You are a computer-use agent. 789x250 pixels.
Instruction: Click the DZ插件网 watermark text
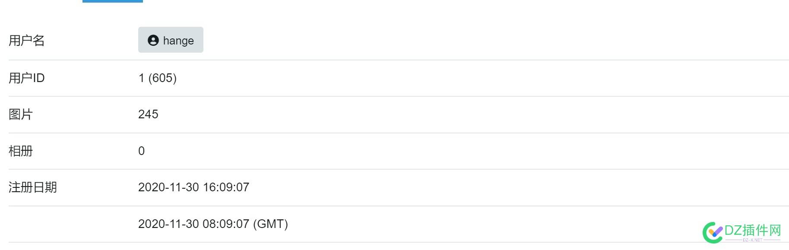click(x=753, y=230)
